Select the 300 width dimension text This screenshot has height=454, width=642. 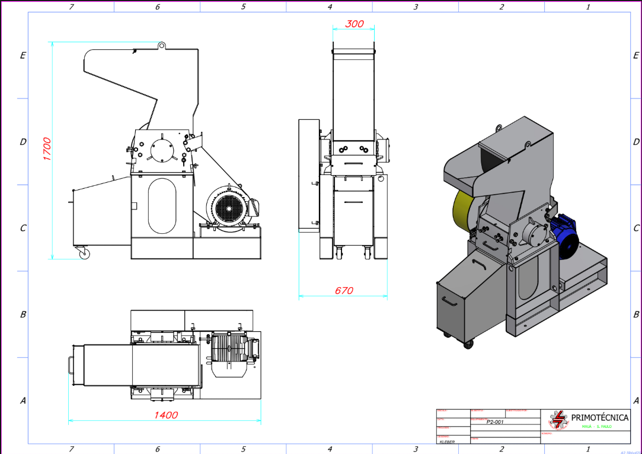[354, 24]
